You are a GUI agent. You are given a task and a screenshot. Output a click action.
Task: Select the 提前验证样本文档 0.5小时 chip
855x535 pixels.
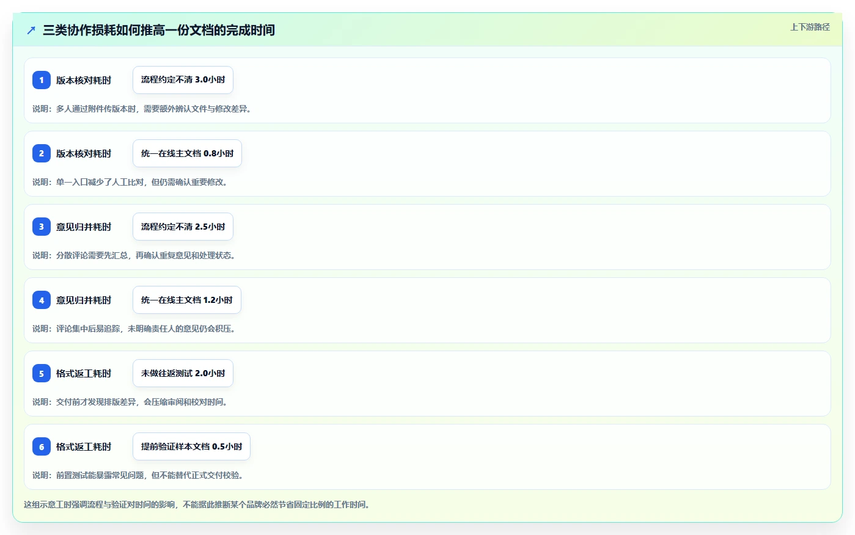191,446
